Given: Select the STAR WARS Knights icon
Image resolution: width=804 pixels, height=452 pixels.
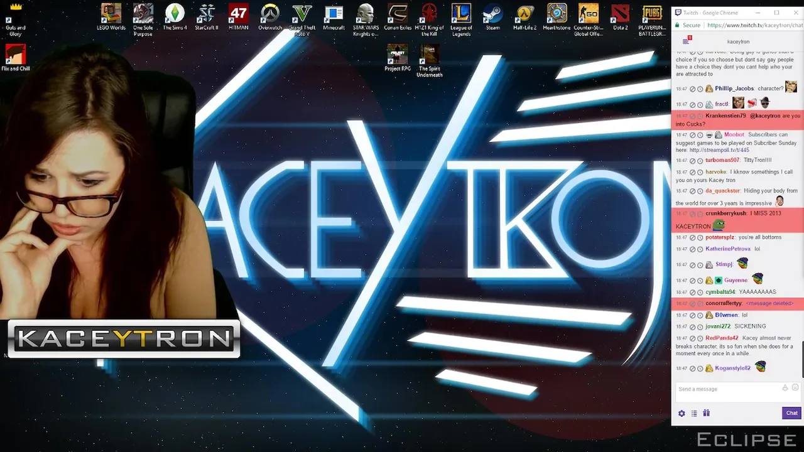Looking at the screenshot, I should 366,20.
